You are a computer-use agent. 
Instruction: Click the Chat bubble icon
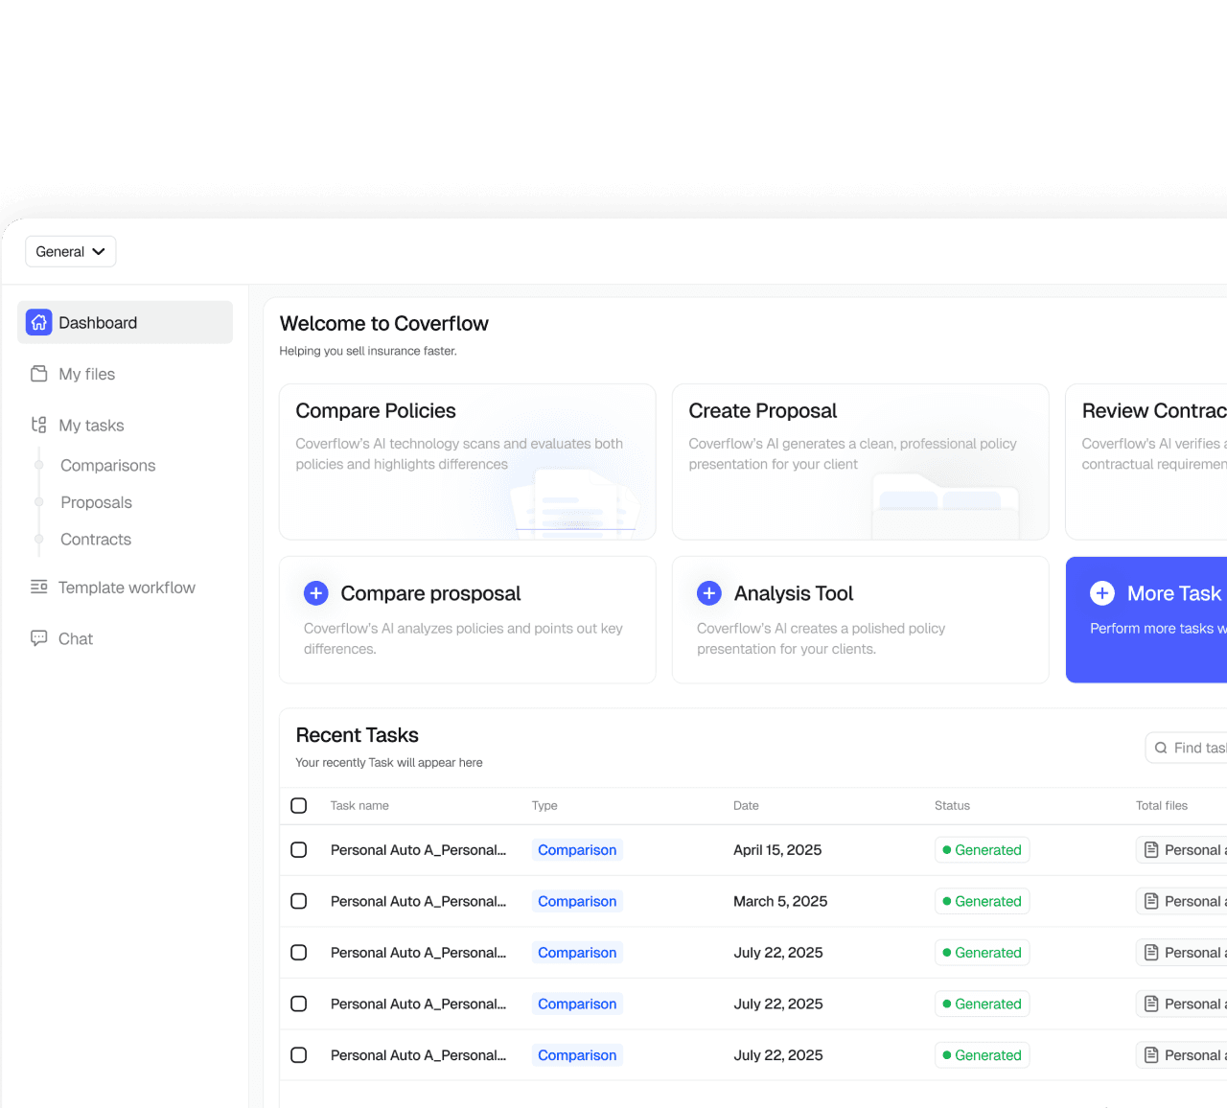tap(39, 638)
